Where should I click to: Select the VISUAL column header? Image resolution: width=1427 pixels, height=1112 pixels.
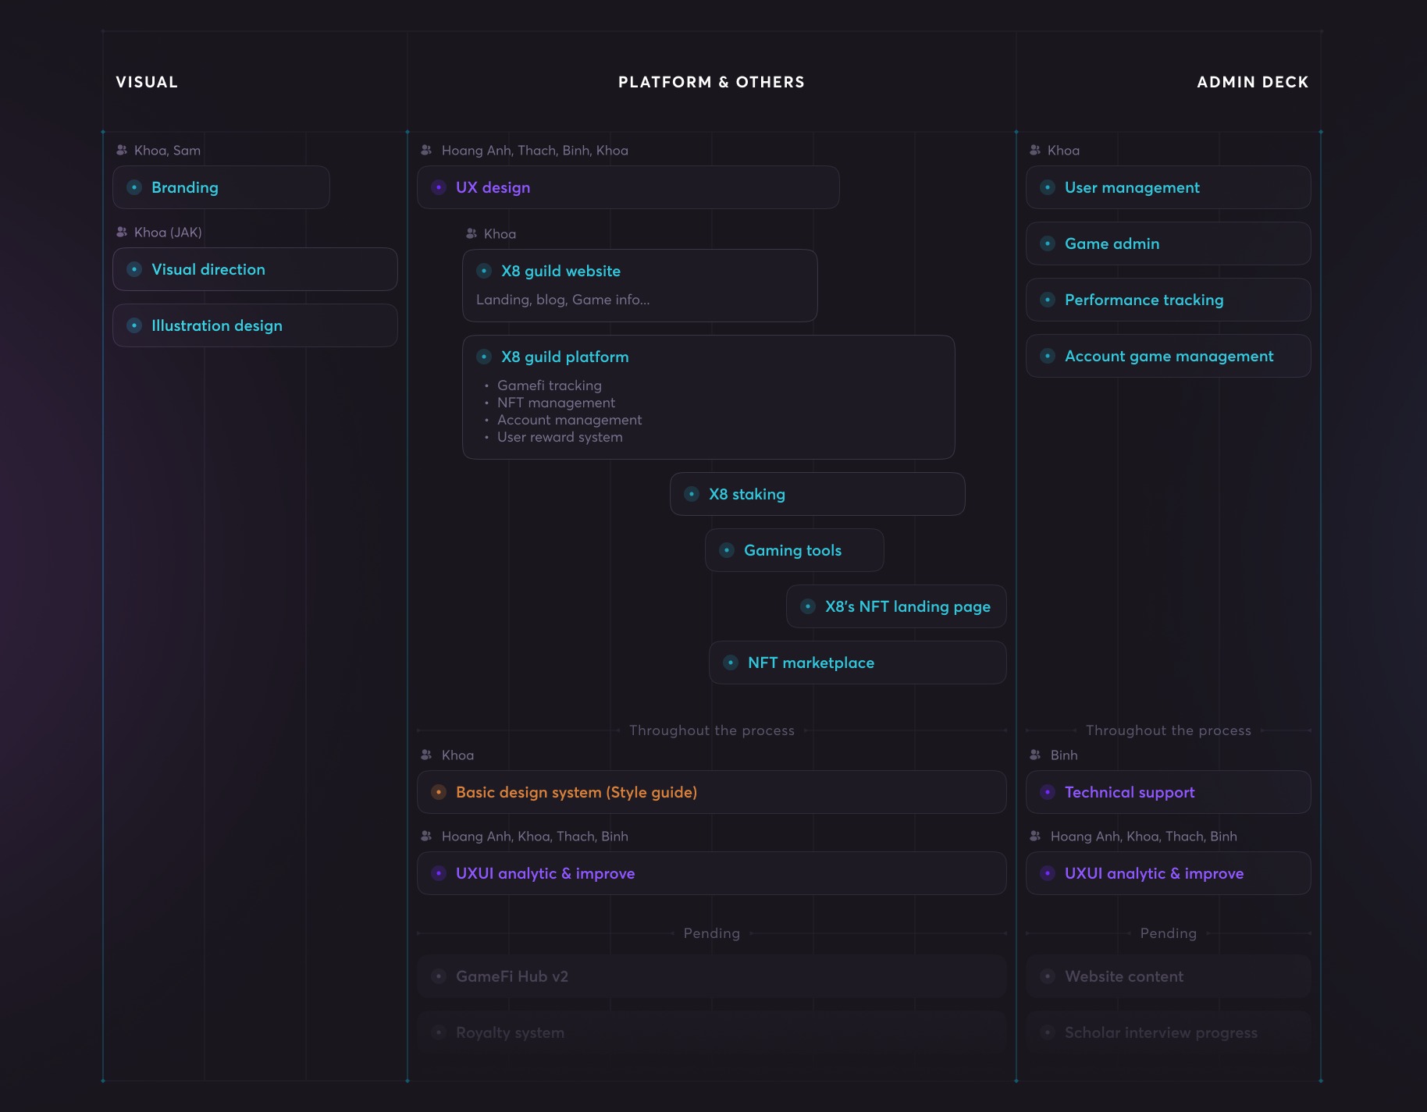coord(146,82)
